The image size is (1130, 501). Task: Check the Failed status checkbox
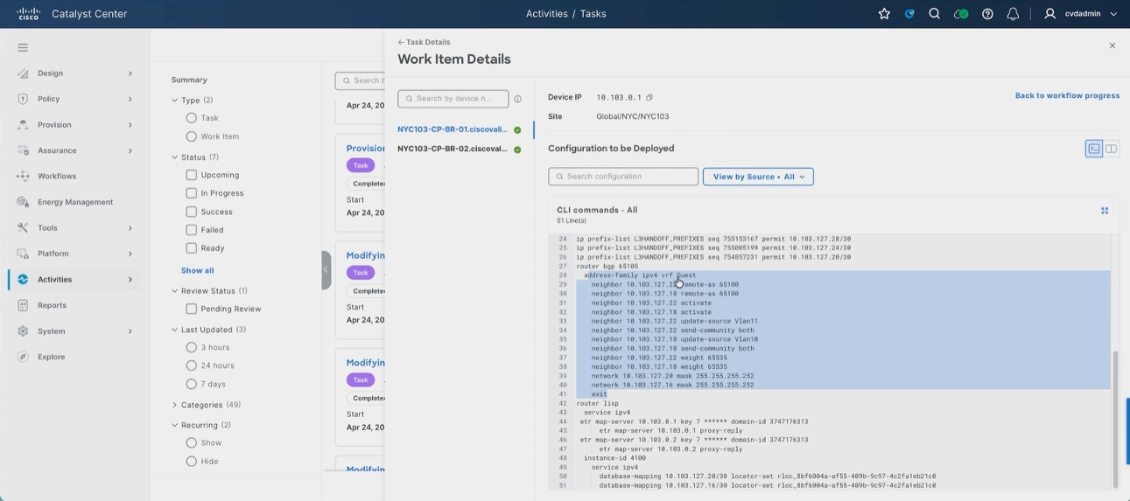pyautogui.click(x=191, y=230)
